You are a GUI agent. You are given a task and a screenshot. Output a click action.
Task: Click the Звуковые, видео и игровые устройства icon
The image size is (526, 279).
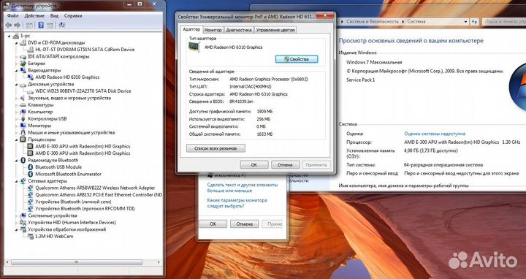(23, 98)
